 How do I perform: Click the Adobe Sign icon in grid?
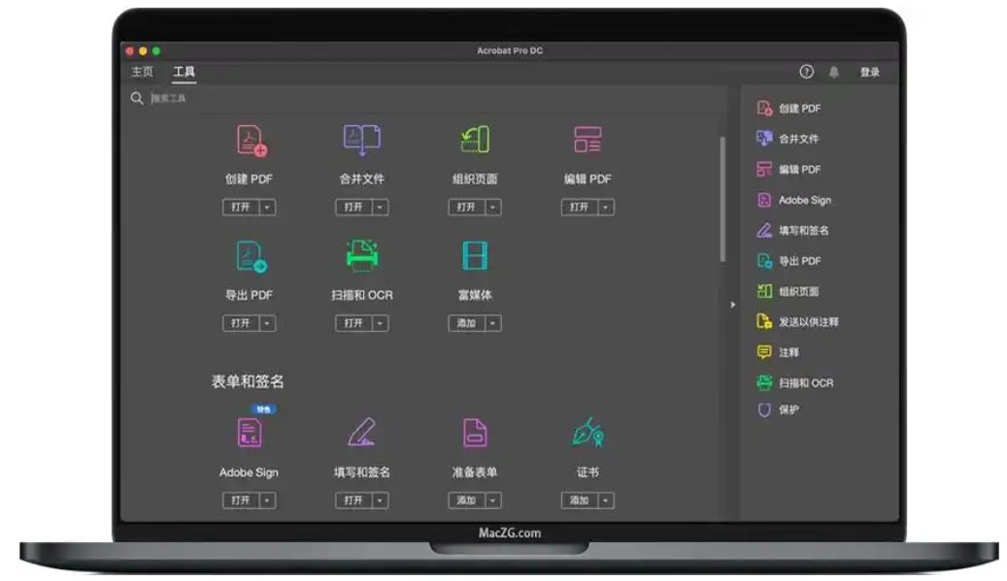250,433
